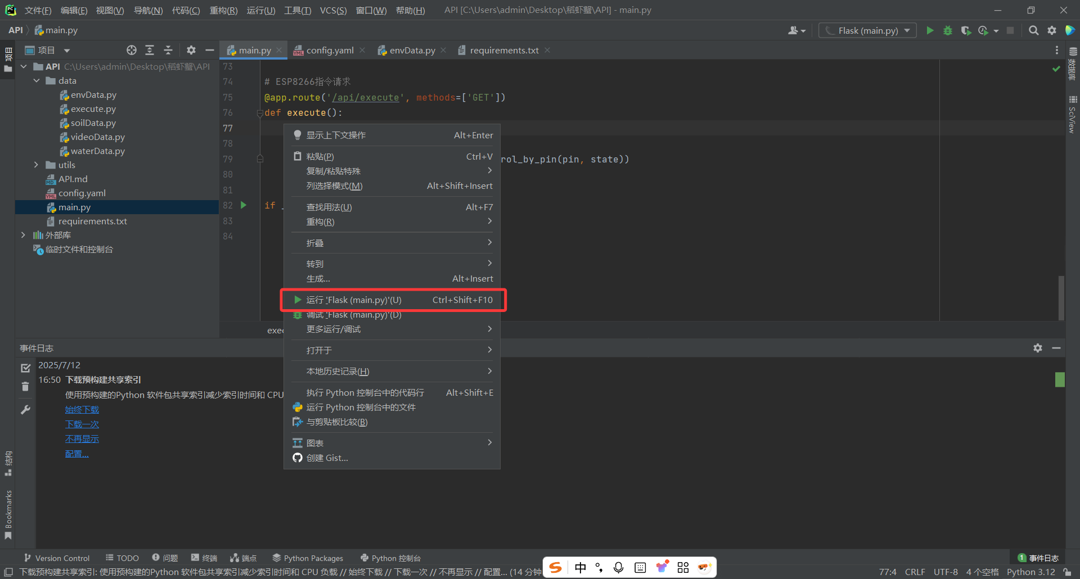Run with coverage shield icon

(966, 30)
